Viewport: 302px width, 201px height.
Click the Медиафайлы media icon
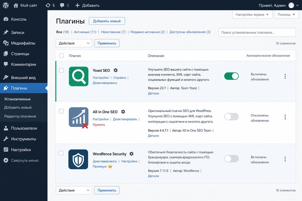point(6,43)
